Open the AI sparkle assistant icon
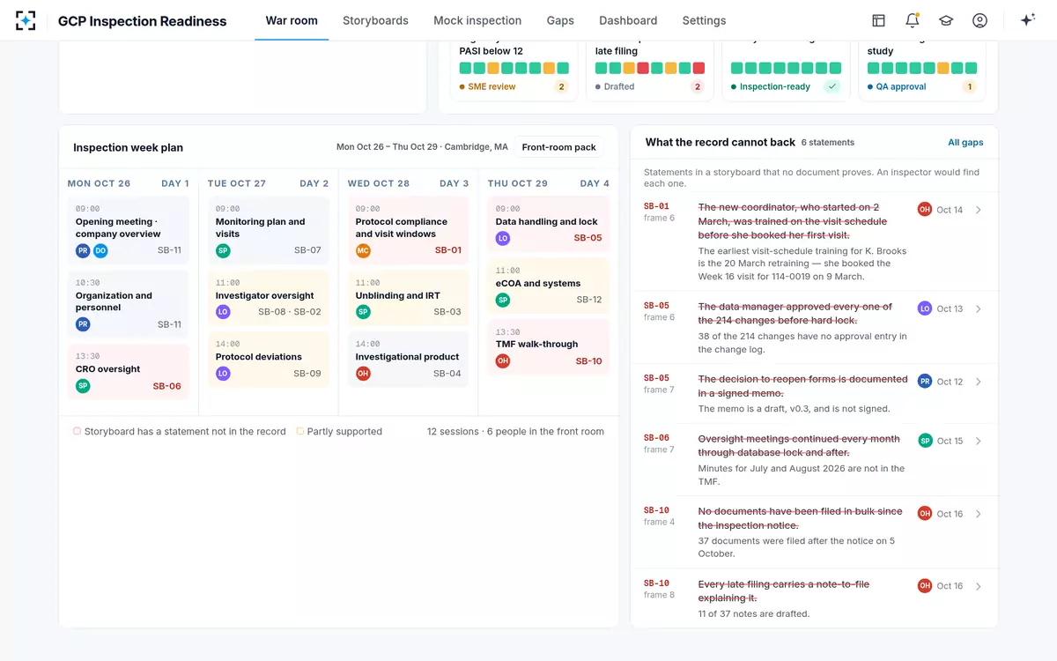The height and width of the screenshot is (661, 1057). click(x=1027, y=20)
